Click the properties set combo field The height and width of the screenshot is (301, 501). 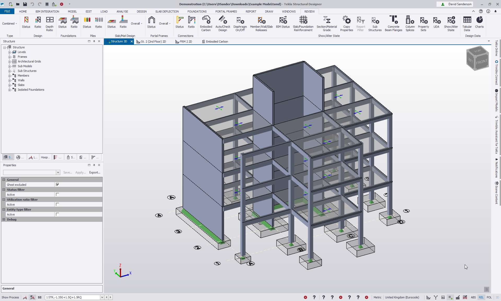pyautogui.click(x=32, y=172)
